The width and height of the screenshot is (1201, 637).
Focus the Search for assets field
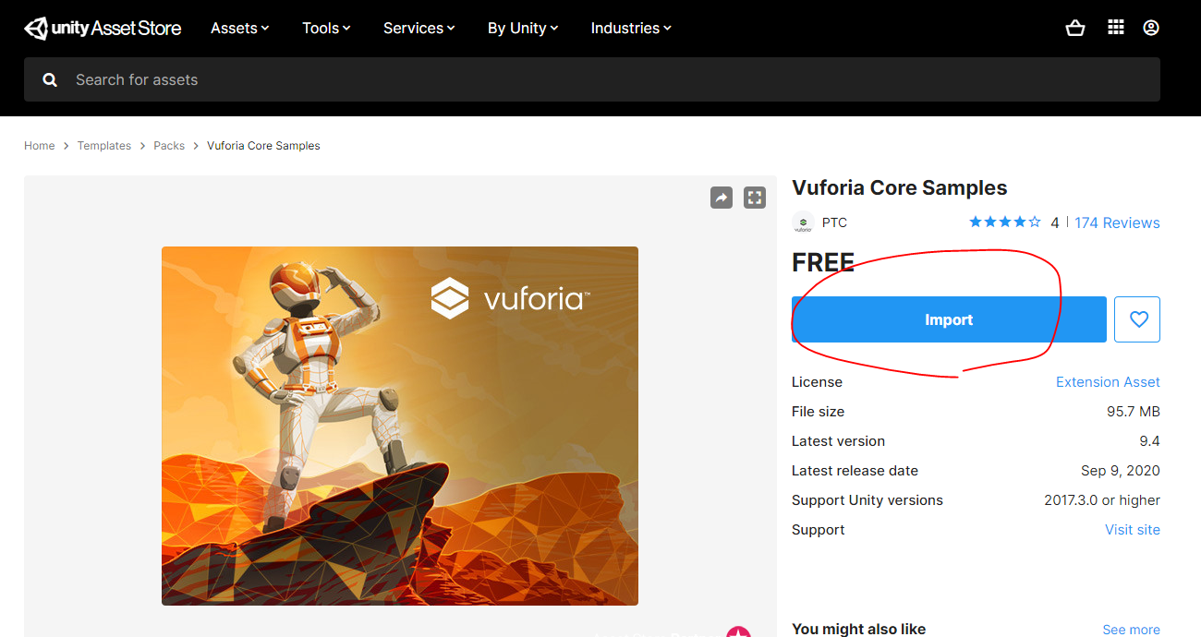tap(592, 79)
